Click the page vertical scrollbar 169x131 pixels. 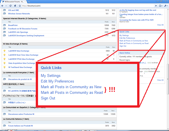point(168,79)
